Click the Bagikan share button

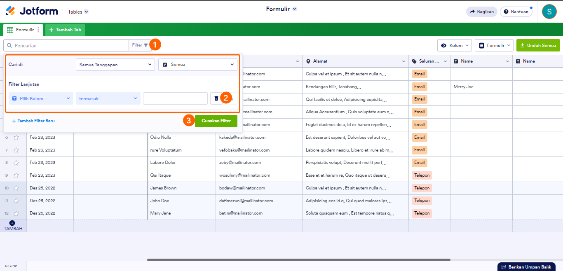click(481, 12)
